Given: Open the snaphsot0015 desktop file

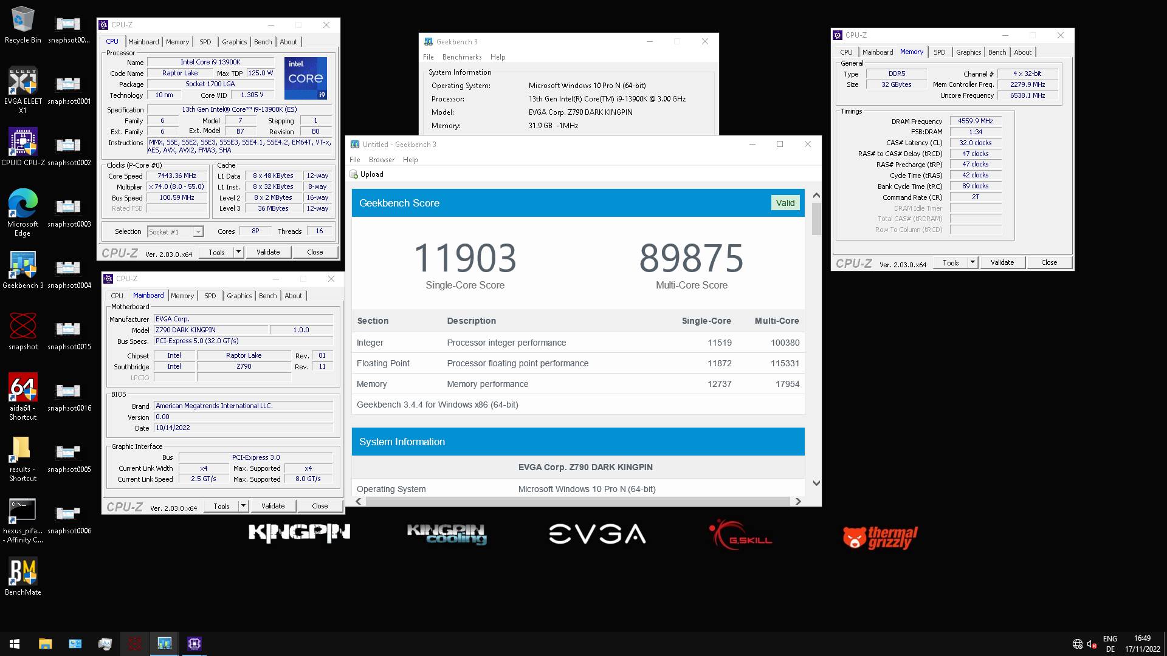Looking at the screenshot, I should coord(68,329).
